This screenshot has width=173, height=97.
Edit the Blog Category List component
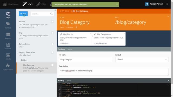pyautogui.click(x=109, y=39)
